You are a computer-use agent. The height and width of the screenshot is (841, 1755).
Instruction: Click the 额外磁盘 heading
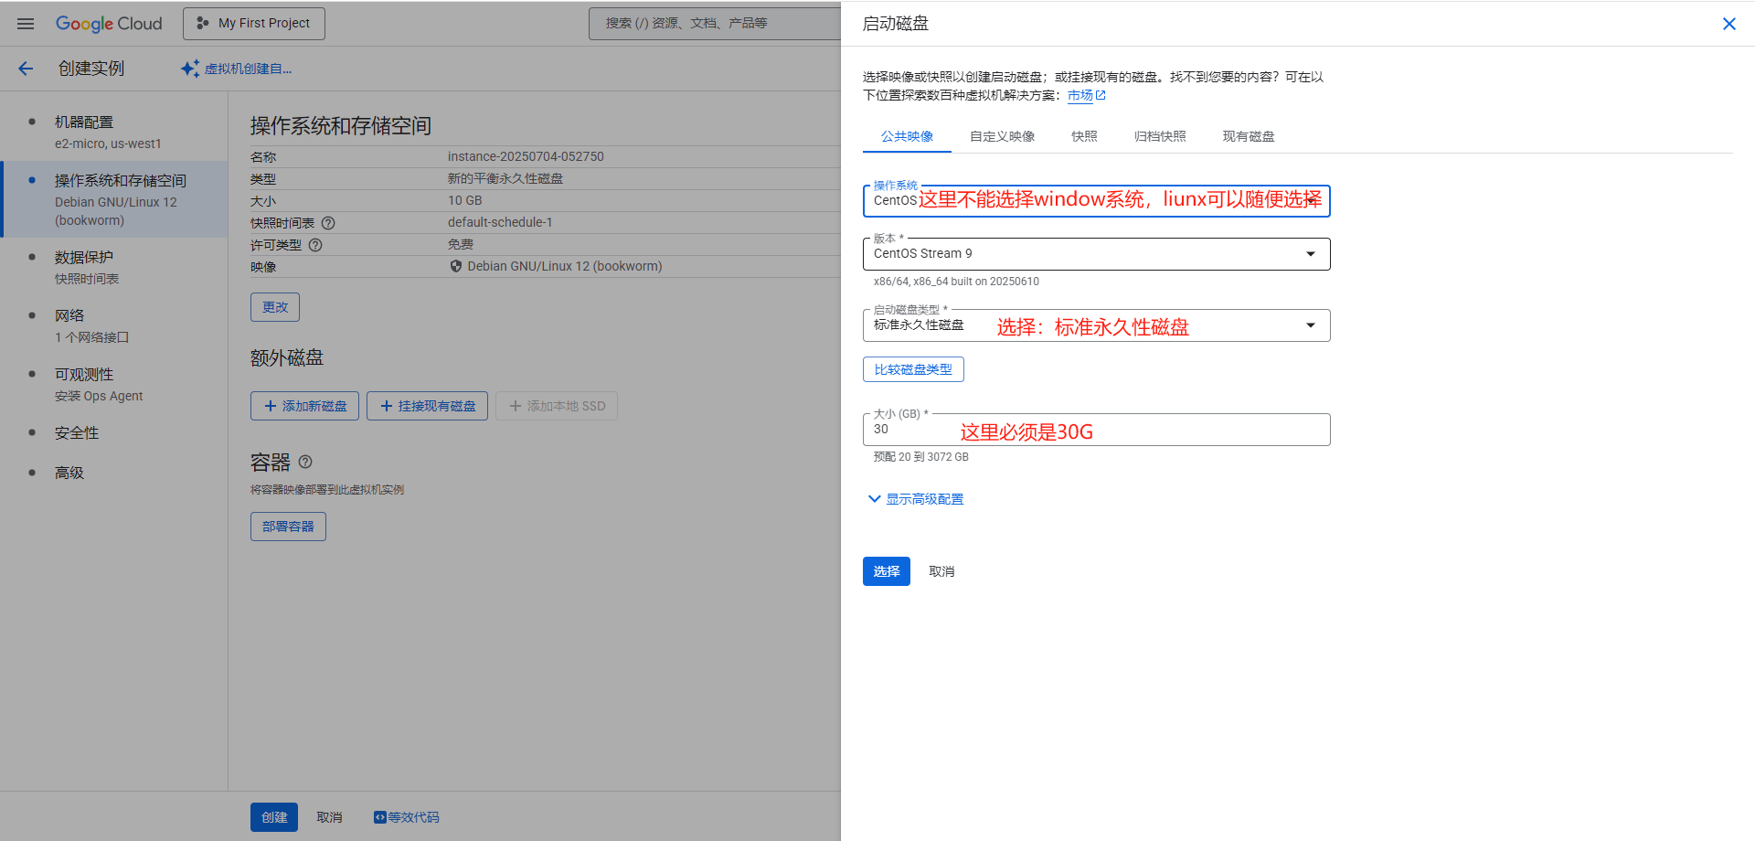click(287, 357)
